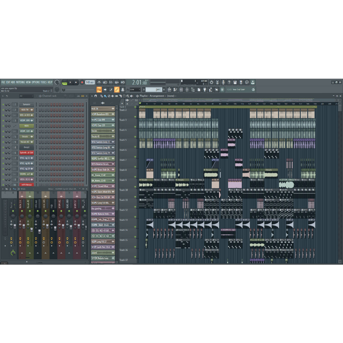Toggle the mute LED for the Sylenth Edit channel
This screenshot has width=343, height=343.
(3, 153)
